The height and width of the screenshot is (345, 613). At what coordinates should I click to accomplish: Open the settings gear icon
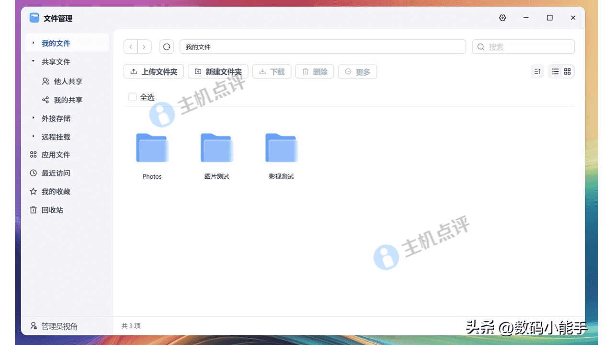(x=502, y=18)
